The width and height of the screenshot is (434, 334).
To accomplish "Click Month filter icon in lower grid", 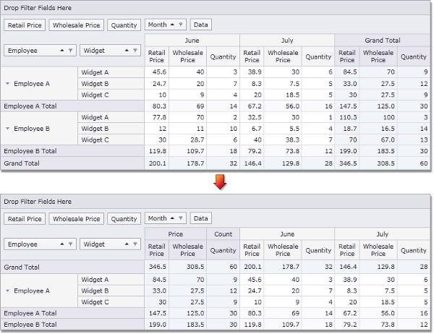I will [181, 218].
